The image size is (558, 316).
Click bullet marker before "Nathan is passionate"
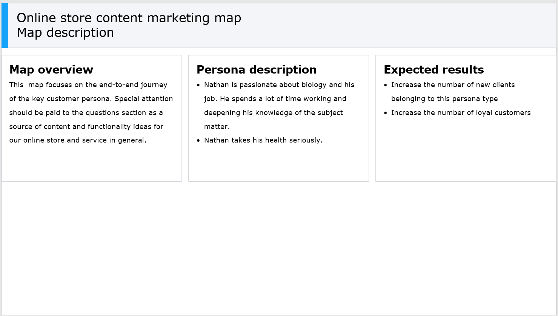[x=198, y=85]
